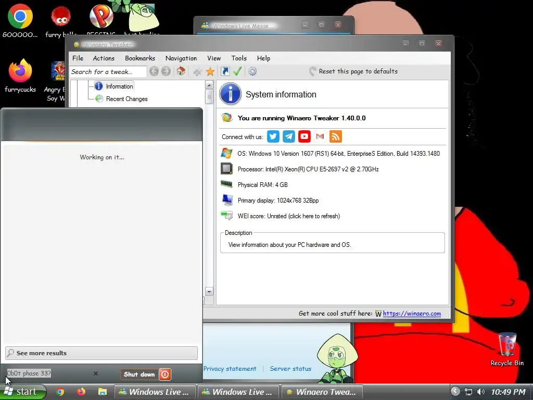
Task: Click the tree scrollbar down arrow
Action: tap(209, 292)
